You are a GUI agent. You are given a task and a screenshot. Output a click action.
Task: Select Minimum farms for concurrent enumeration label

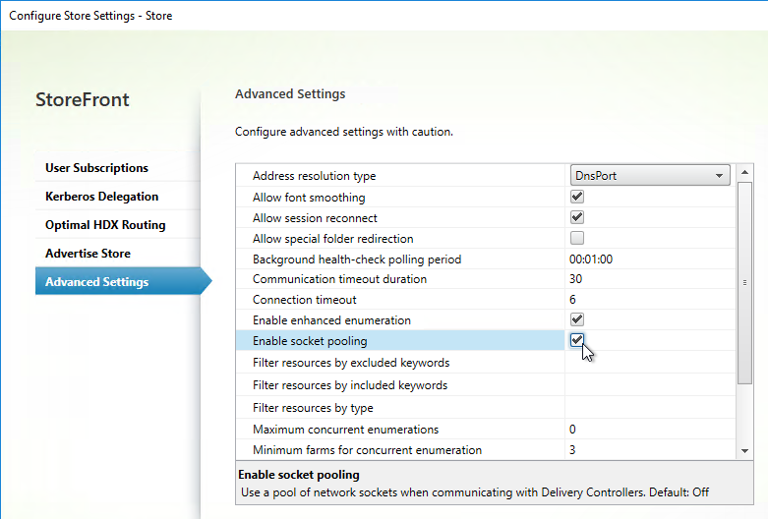[x=368, y=450]
